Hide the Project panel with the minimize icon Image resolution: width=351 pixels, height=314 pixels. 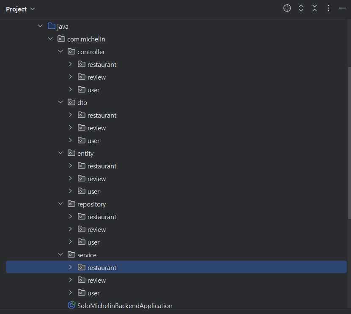click(342, 8)
